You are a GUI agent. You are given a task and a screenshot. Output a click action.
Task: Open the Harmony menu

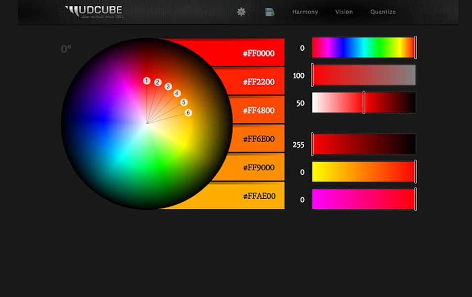[305, 11]
